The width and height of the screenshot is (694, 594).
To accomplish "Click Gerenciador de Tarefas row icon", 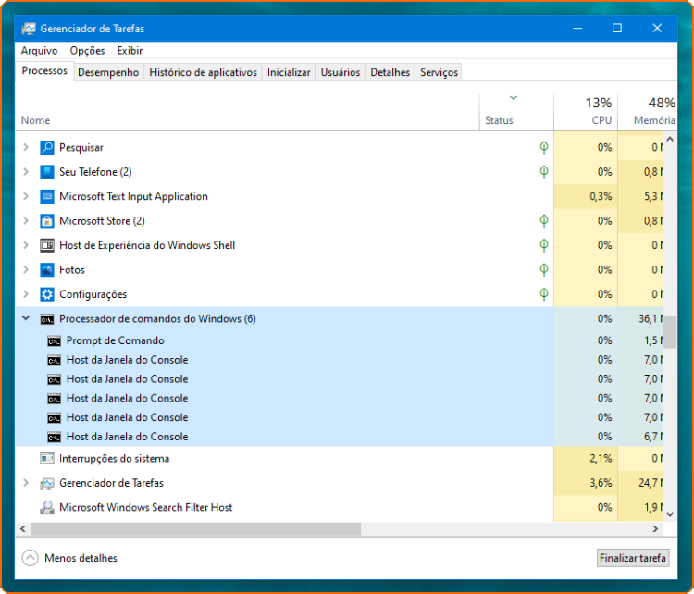I will [x=47, y=483].
